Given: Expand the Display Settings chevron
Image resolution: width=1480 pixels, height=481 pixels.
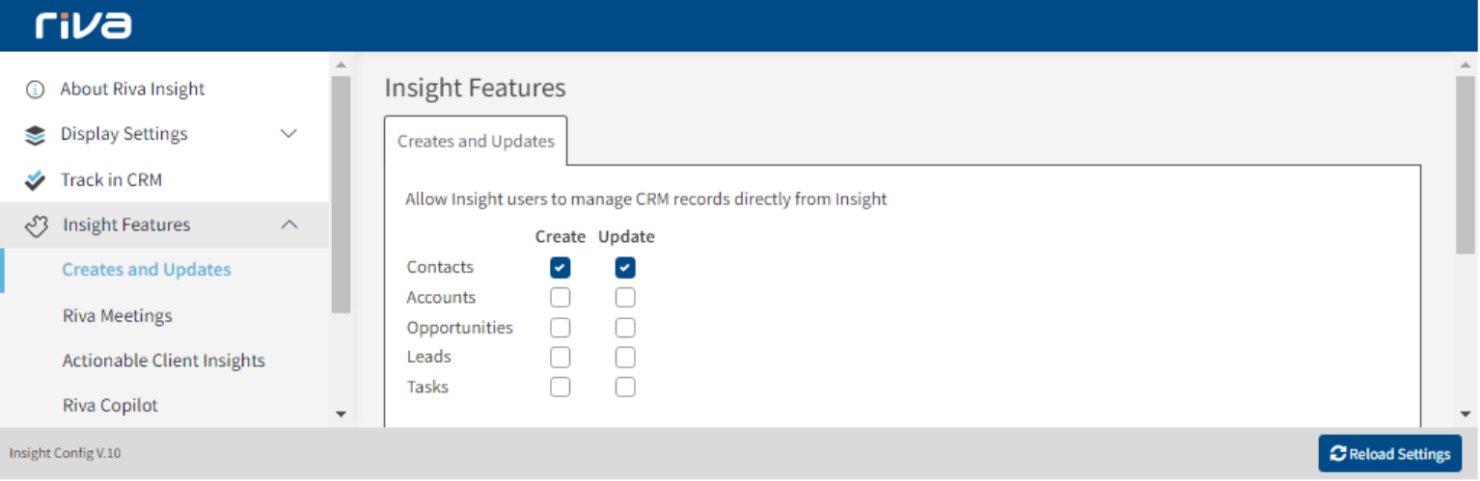Looking at the screenshot, I should tap(288, 134).
